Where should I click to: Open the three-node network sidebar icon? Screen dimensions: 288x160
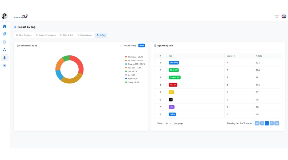5,50
